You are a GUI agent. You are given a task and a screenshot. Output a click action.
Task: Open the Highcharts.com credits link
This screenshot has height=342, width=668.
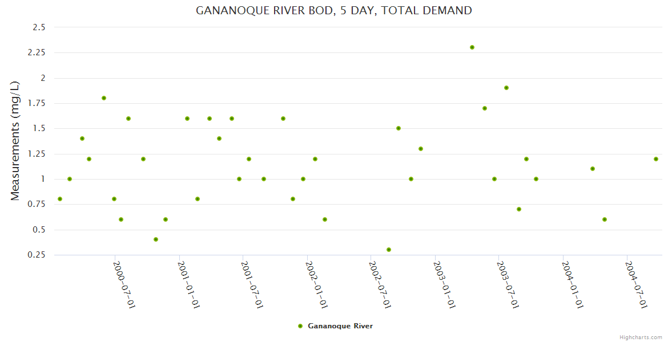[641, 337]
